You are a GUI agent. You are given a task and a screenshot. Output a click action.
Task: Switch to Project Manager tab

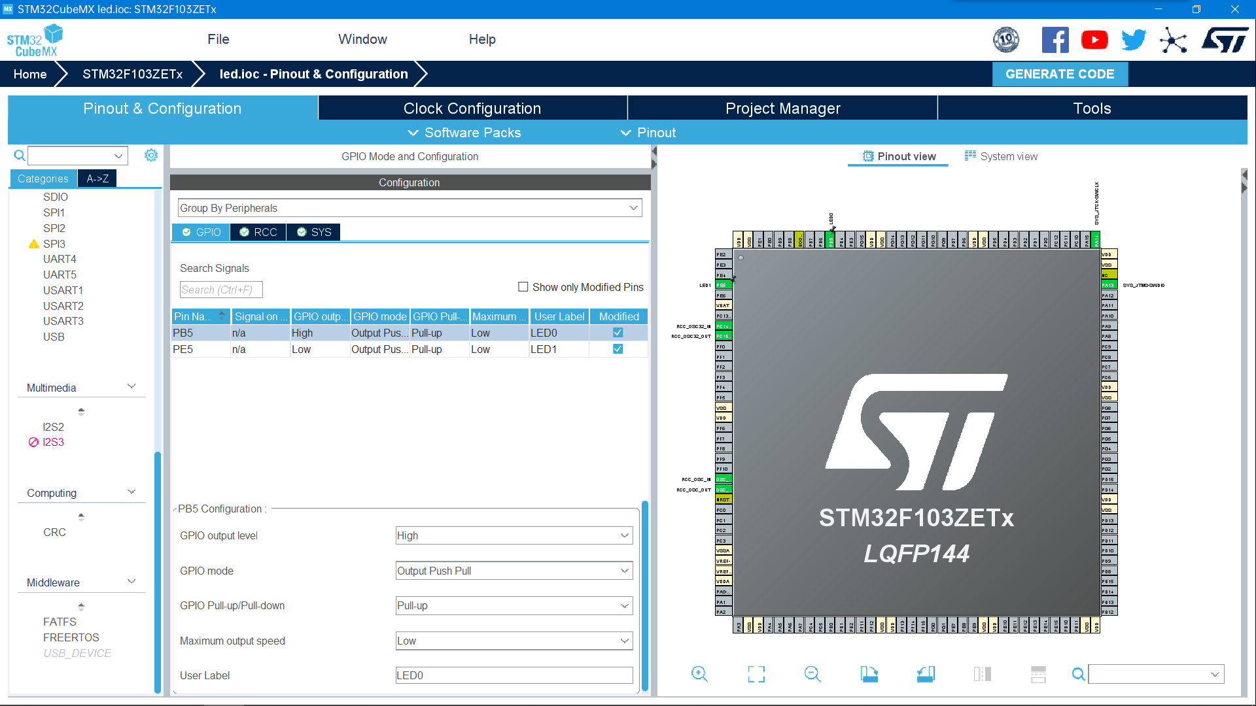coord(782,109)
